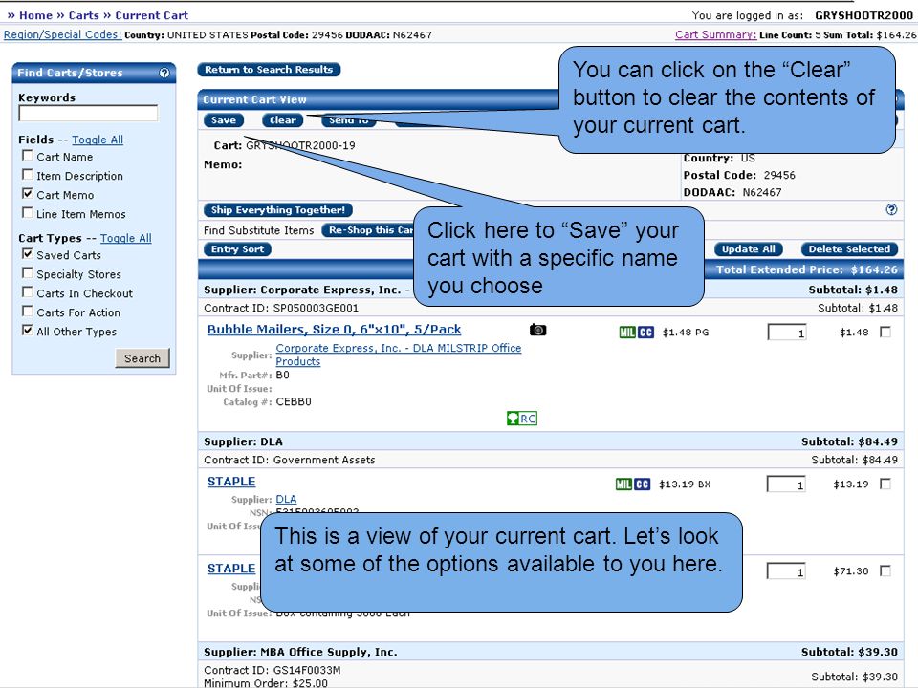Open the DLA supplier link

286,499
